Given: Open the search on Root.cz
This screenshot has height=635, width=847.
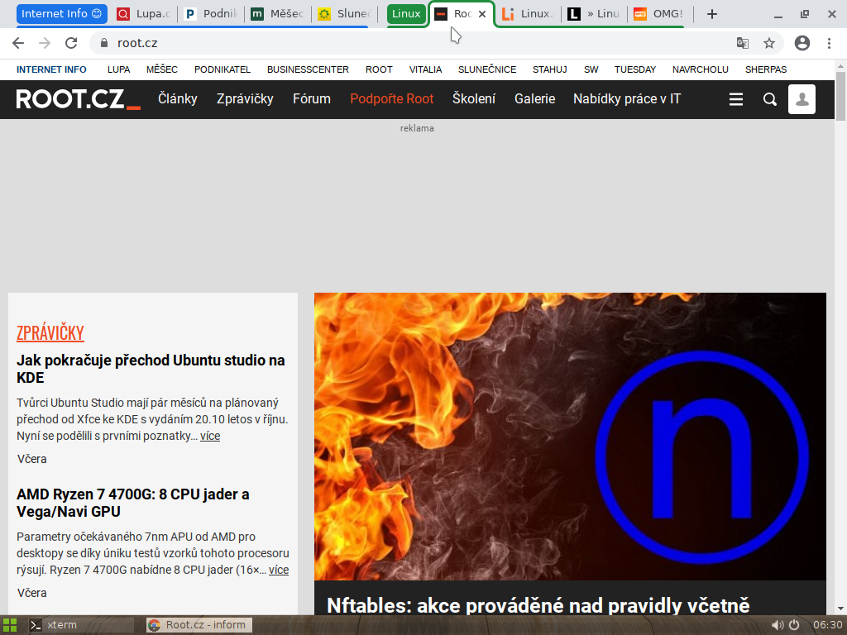Looking at the screenshot, I should tap(770, 98).
